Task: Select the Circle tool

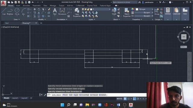Action: coord(17,11)
